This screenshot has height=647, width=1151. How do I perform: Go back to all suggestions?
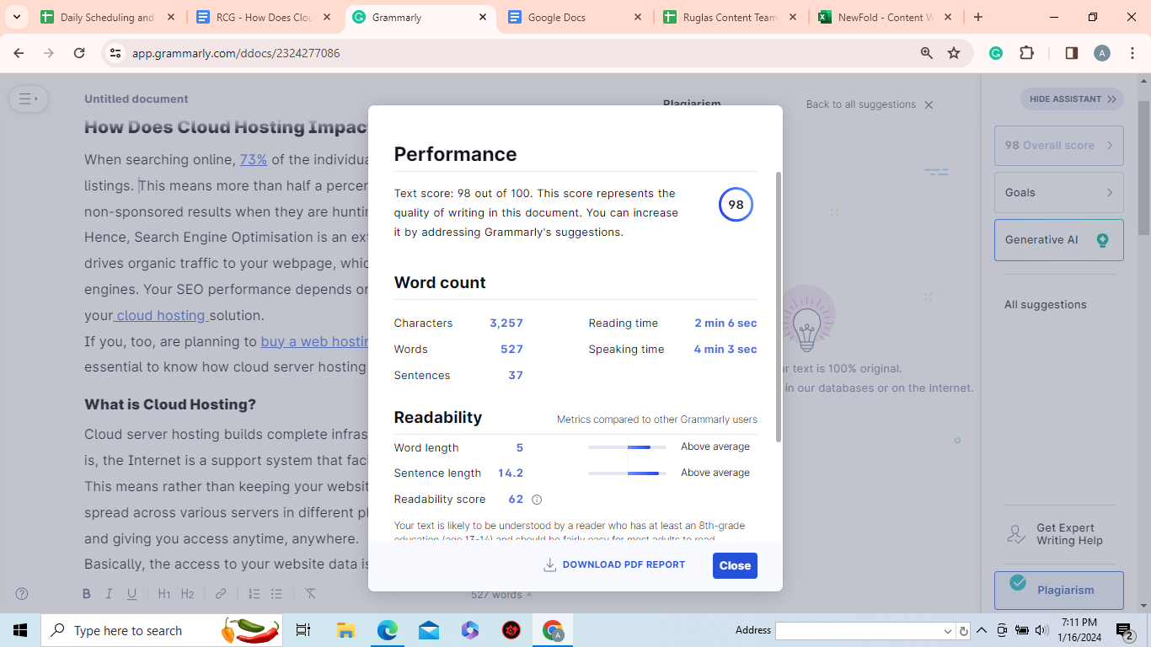[x=860, y=104]
